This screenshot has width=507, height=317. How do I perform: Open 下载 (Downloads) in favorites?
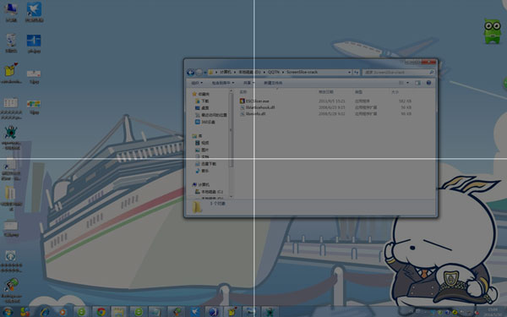[202, 101]
